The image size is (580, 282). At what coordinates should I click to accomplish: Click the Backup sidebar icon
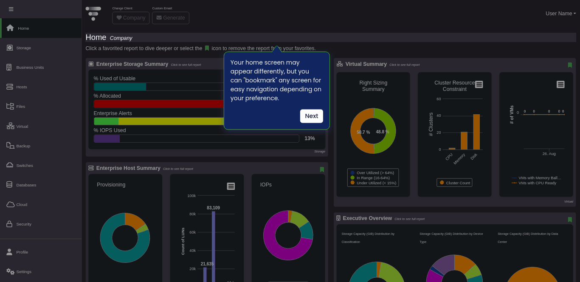point(10,145)
